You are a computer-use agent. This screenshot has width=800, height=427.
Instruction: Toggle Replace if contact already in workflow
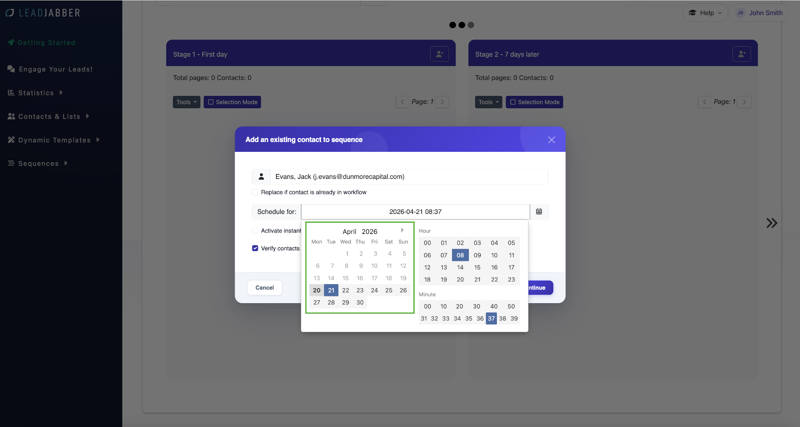coord(255,192)
